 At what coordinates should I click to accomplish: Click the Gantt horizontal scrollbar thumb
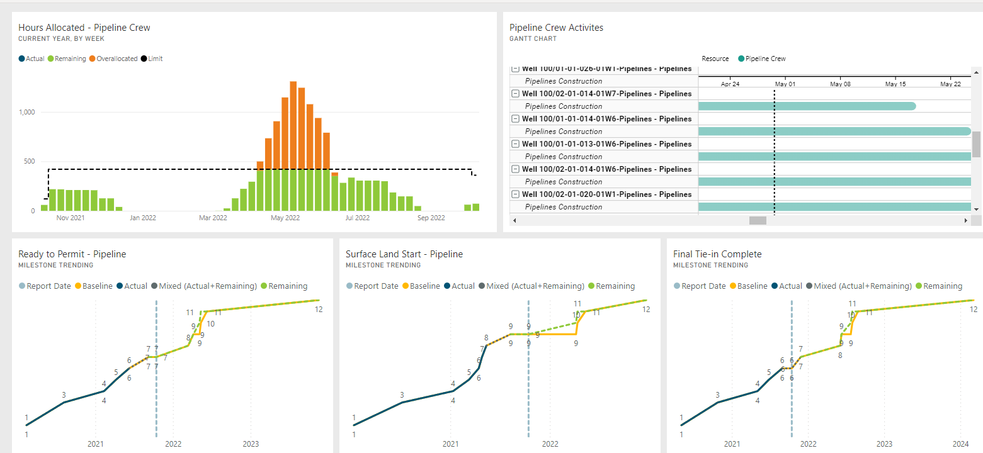(x=757, y=221)
